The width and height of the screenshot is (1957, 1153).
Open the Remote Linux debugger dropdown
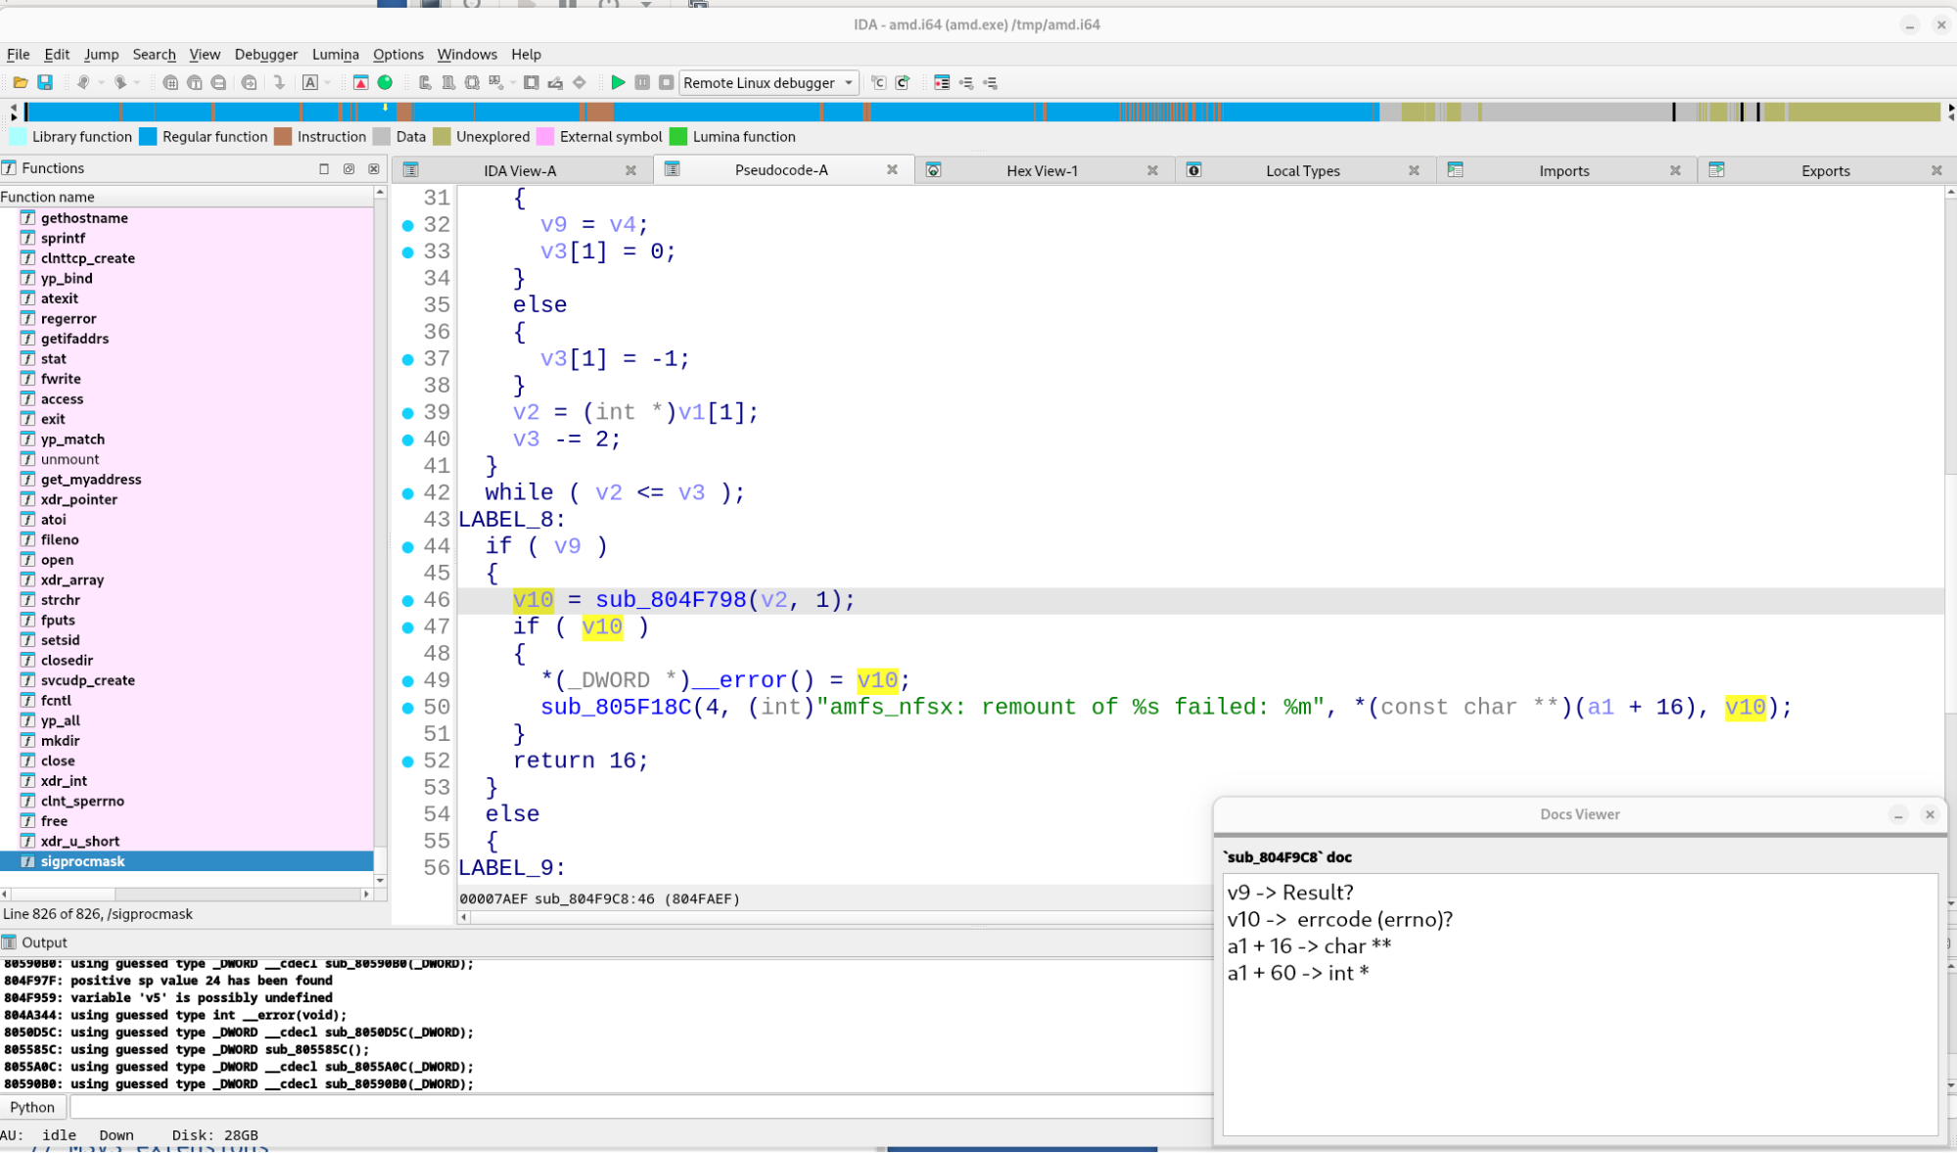(x=848, y=83)
